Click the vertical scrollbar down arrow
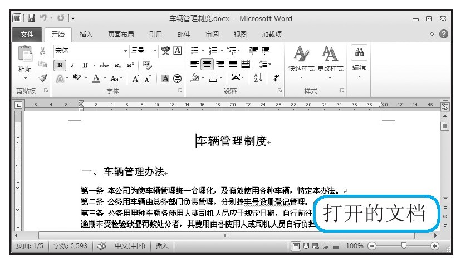Image resolution: width=461 pixels, height=261 pixels. (x=445, y=199)
